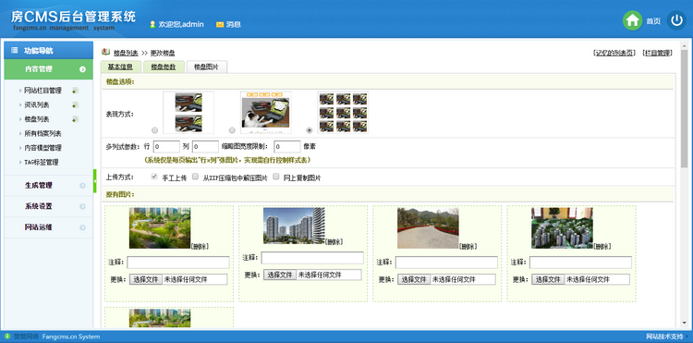Image resolution: width=693 pixels, height=343 pixels.
Task: Select the slideshow display style radio
Action: 232,130
